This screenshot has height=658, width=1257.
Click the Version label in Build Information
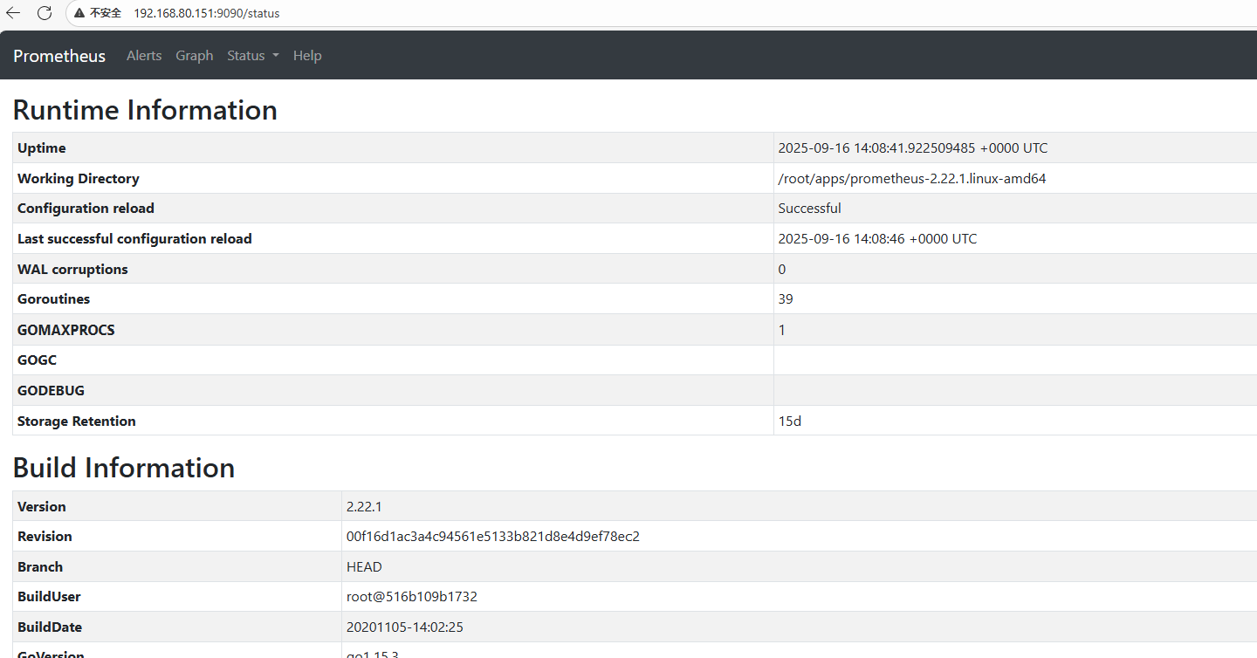point(42,507)
